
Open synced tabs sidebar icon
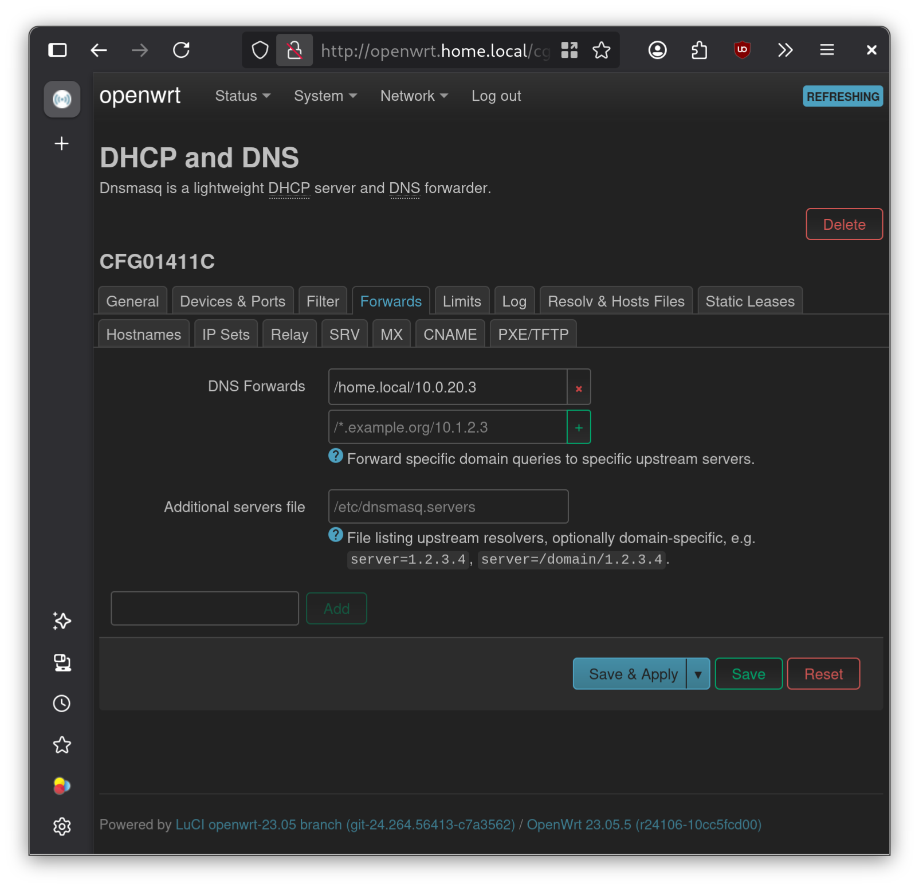pyautogui.click(x=62, y=663)
